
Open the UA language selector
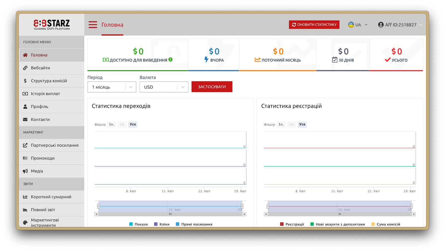pyautogui.click(x=358, y=25)
